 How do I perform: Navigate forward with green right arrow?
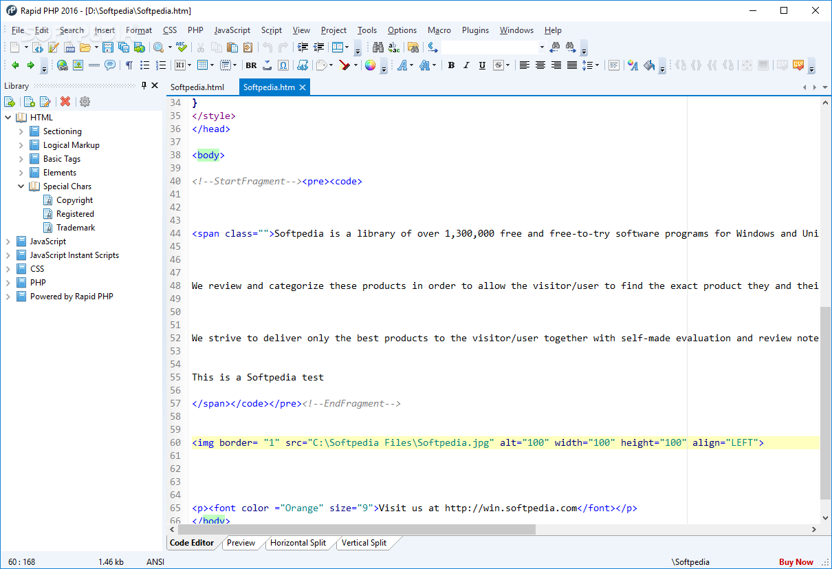[x=31, y=65]
